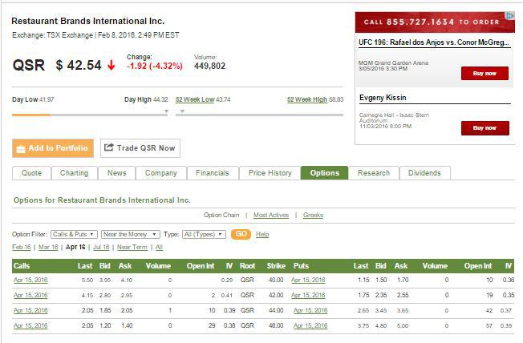
Task: Select the Dividends tab
Action: (424, 173)
